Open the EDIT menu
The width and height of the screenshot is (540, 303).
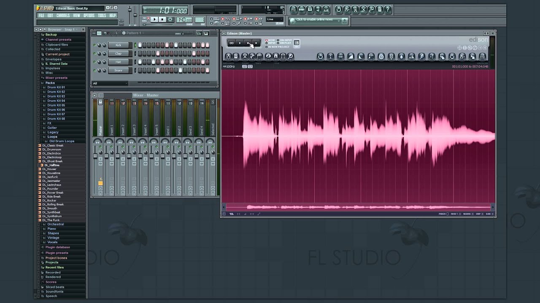coord(50,16)
